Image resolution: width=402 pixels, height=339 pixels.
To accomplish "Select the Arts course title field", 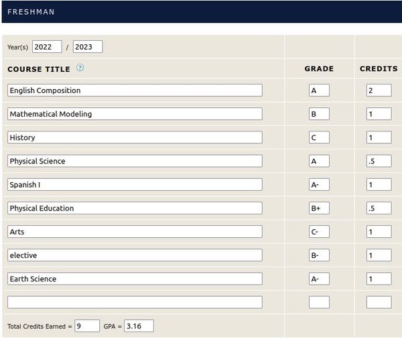I will coord(135,232).
